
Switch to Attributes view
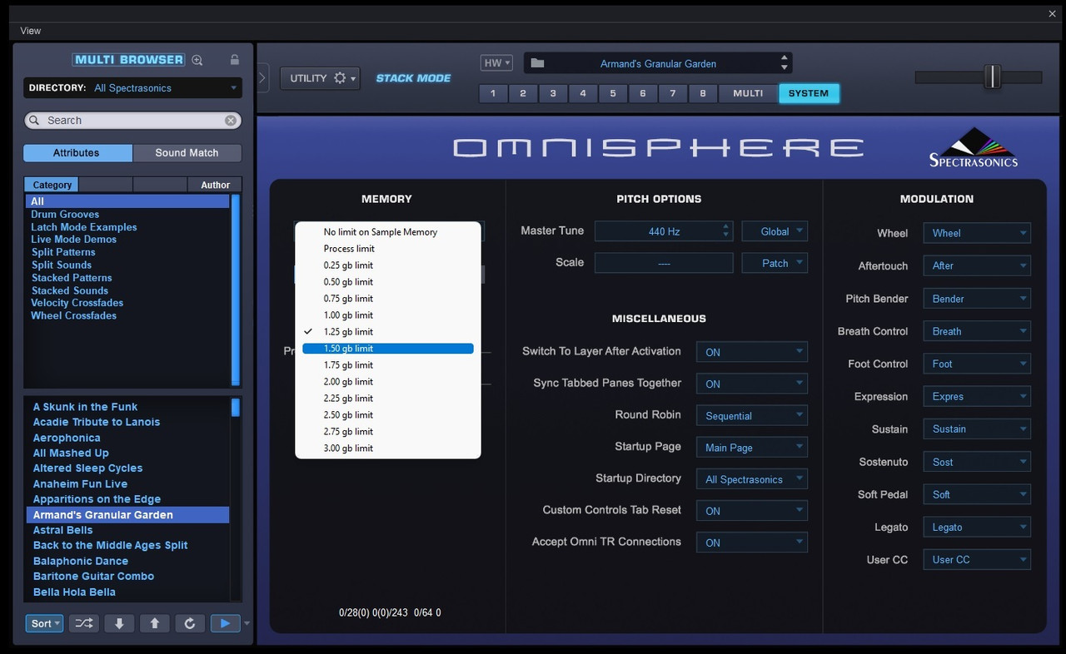[x=77, y=153]
